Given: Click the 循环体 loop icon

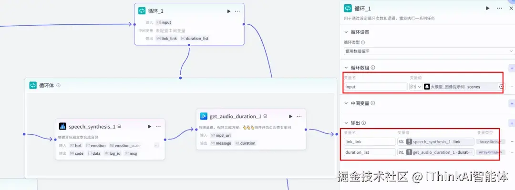Looking at the screenshot, I should pyautogui.click(x=33, y=85).
